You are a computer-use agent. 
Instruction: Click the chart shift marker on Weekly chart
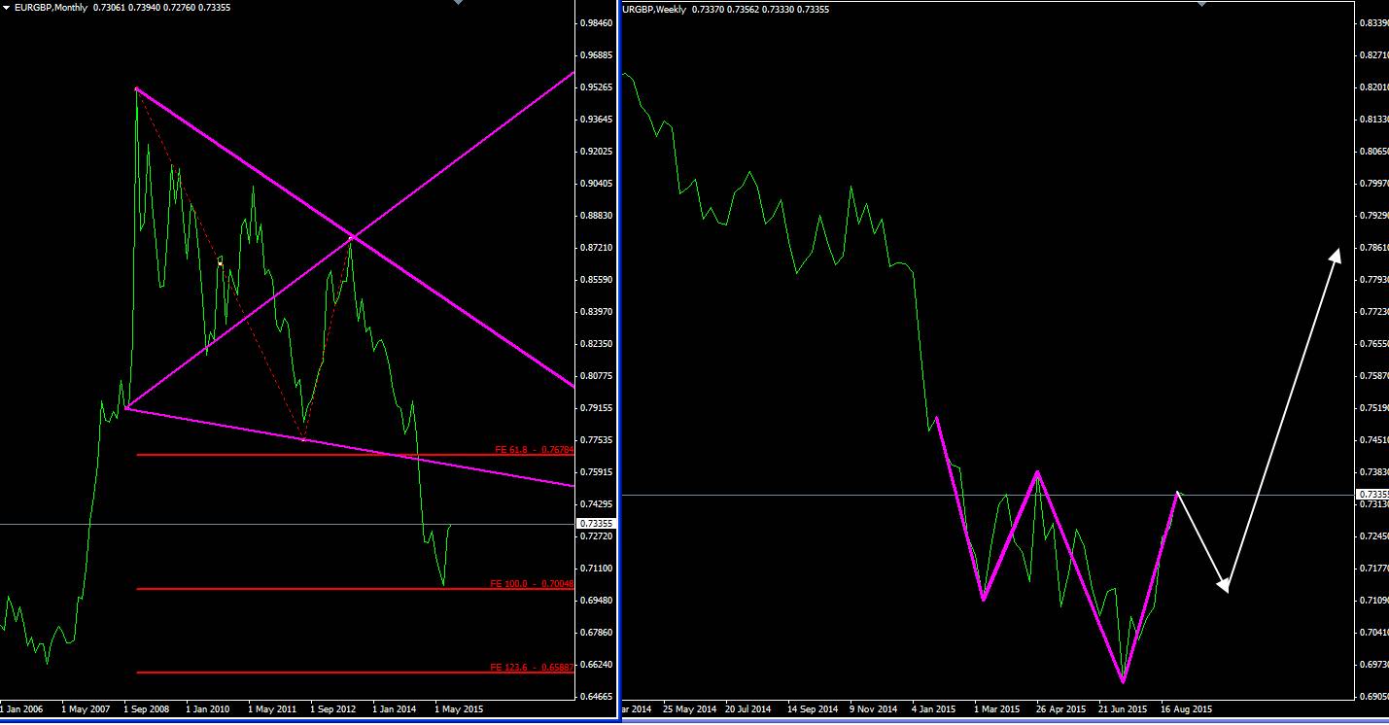pyautogui.click(x=1202, y=3)
